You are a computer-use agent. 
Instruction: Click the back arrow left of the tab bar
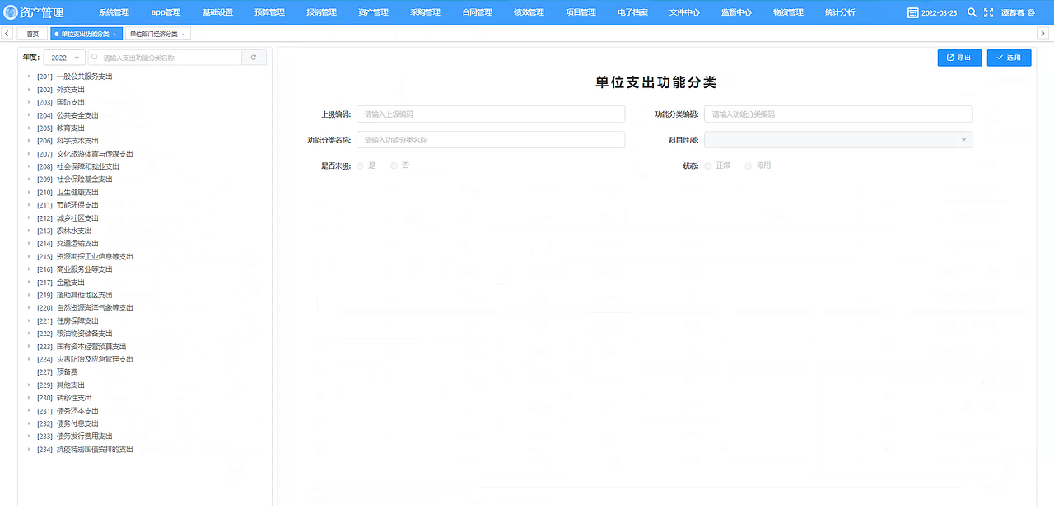click(7, 34)
